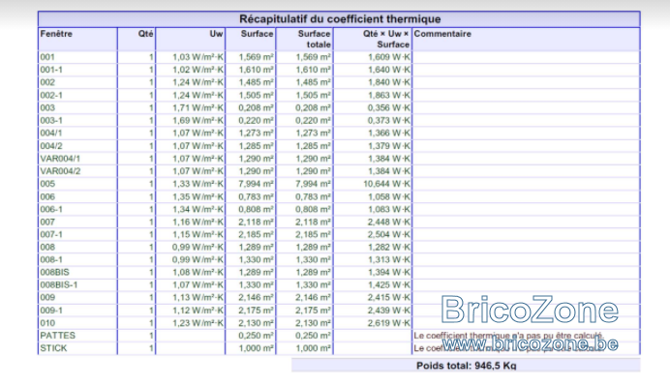Click result value '0,356 W·K'
670x386 pixels.
(389, 107)
